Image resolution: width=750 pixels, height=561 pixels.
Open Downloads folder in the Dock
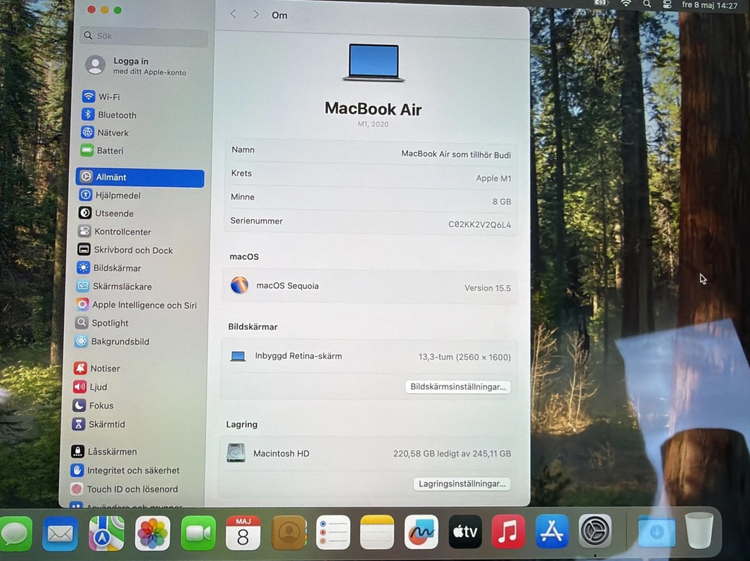(656, 531)
